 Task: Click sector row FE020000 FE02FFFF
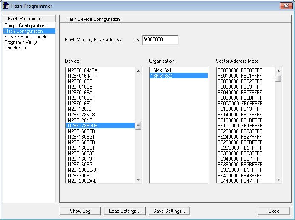246,81
